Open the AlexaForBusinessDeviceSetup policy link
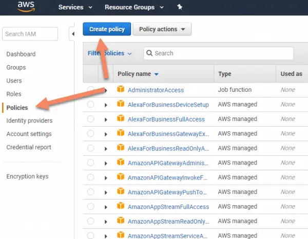 [168, 105]
